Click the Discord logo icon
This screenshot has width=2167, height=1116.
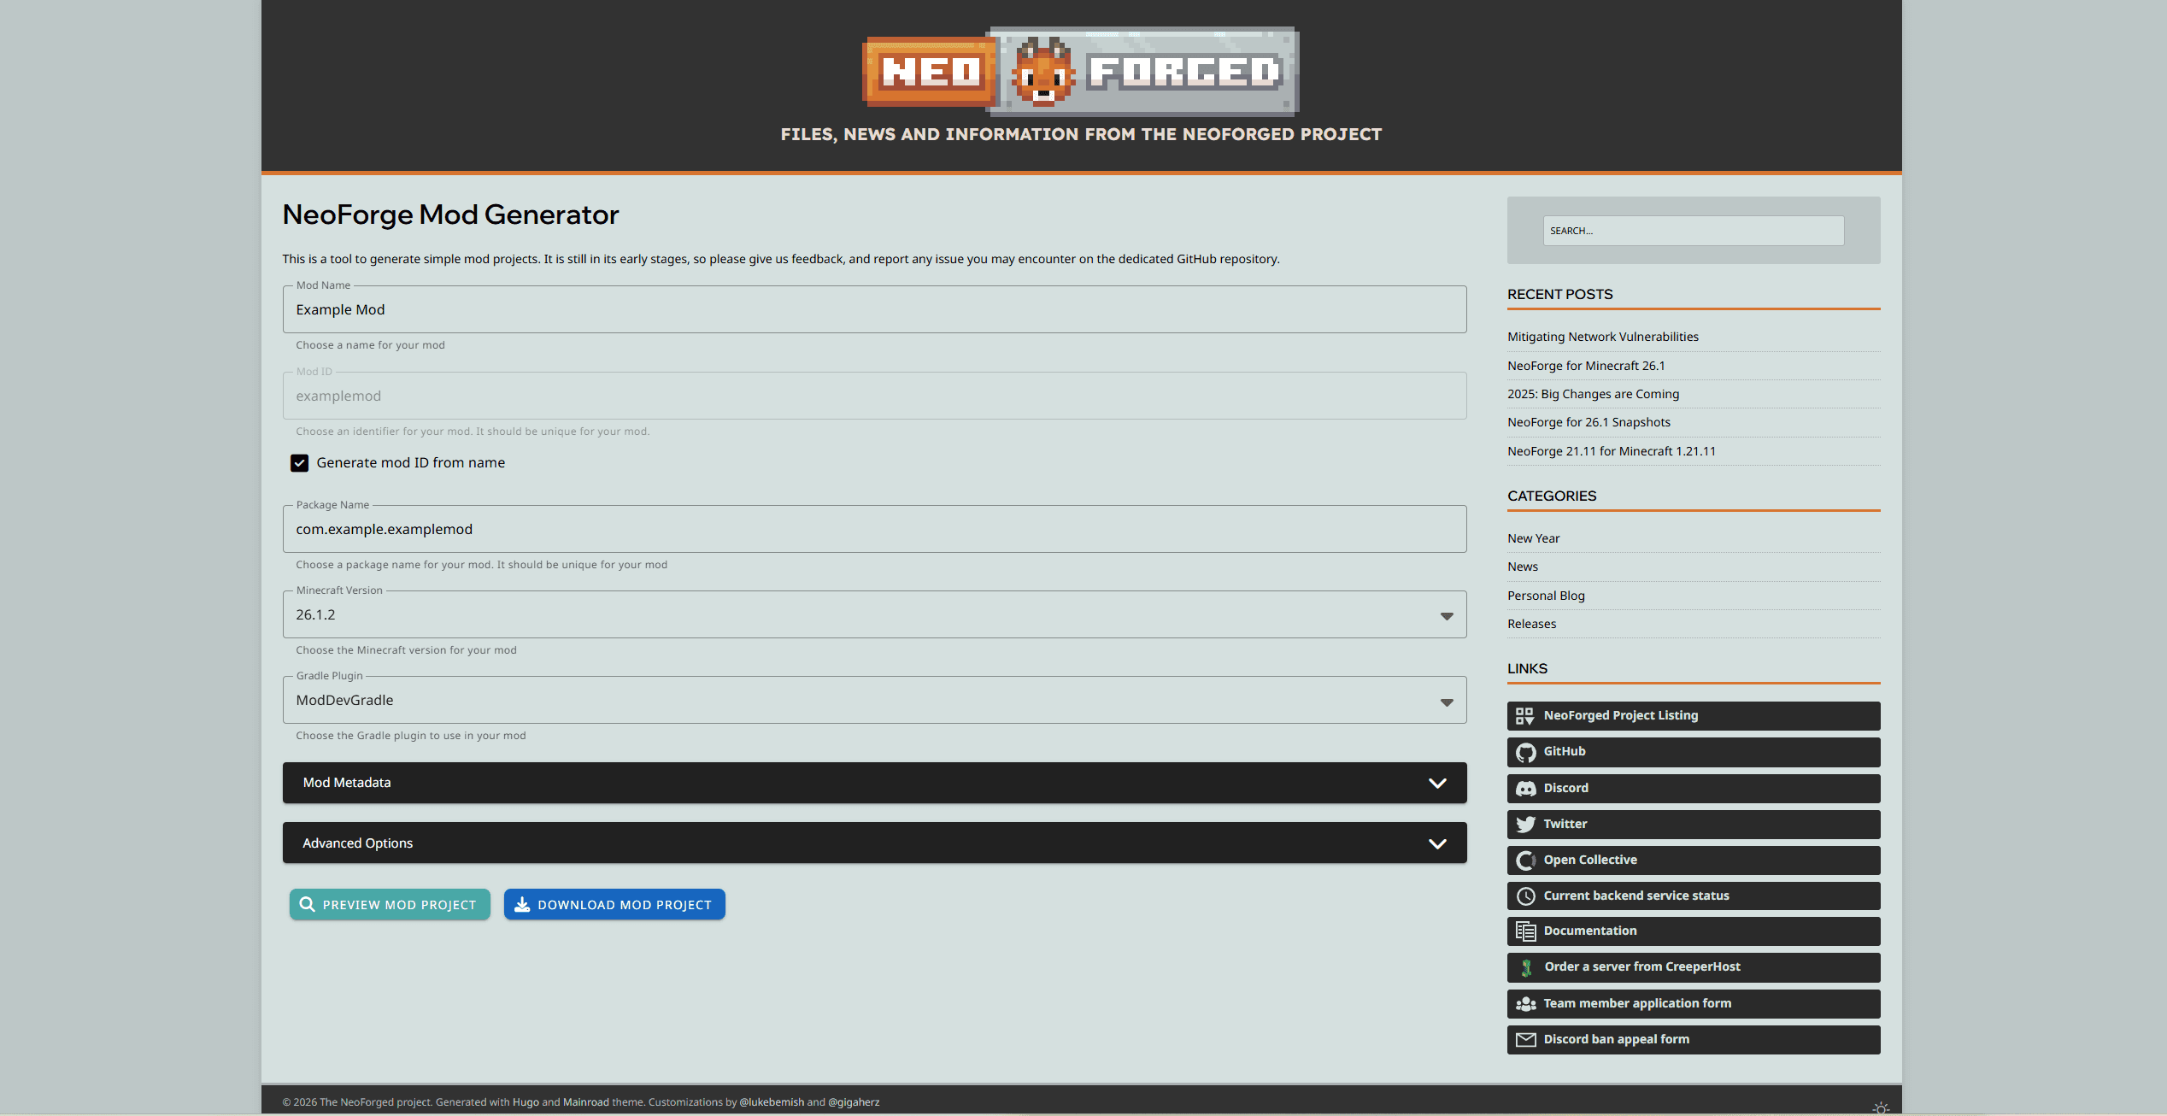click(1525, 789)
